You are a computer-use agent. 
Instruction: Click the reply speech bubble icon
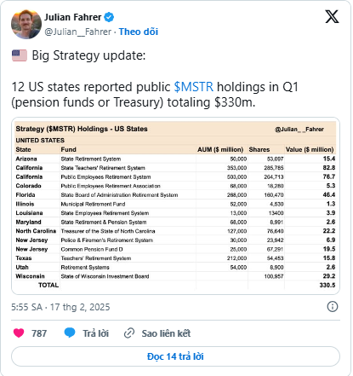coord(70,333)
